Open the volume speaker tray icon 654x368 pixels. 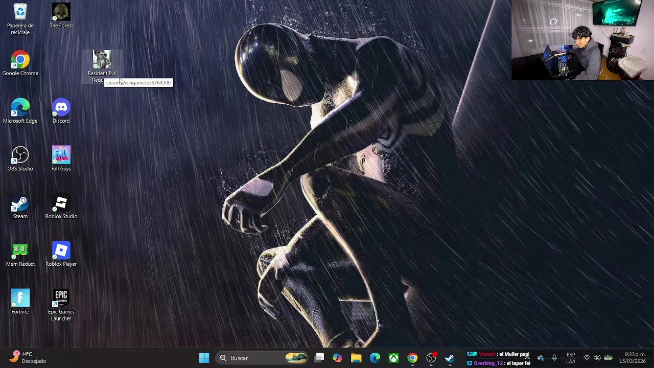tap(597, 358)
